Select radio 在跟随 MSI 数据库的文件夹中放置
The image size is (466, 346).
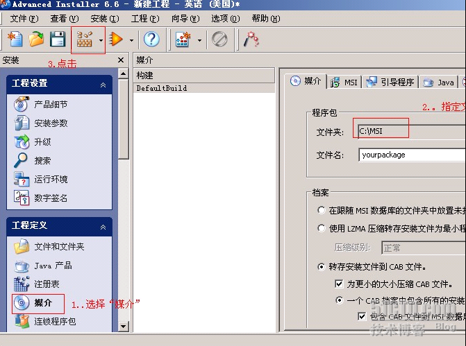(x=321, y=210)
